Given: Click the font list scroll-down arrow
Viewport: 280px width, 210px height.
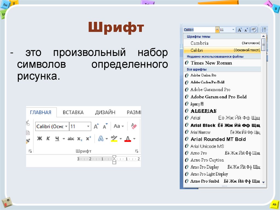Looking at the screenshot, I should click(263, 182).
